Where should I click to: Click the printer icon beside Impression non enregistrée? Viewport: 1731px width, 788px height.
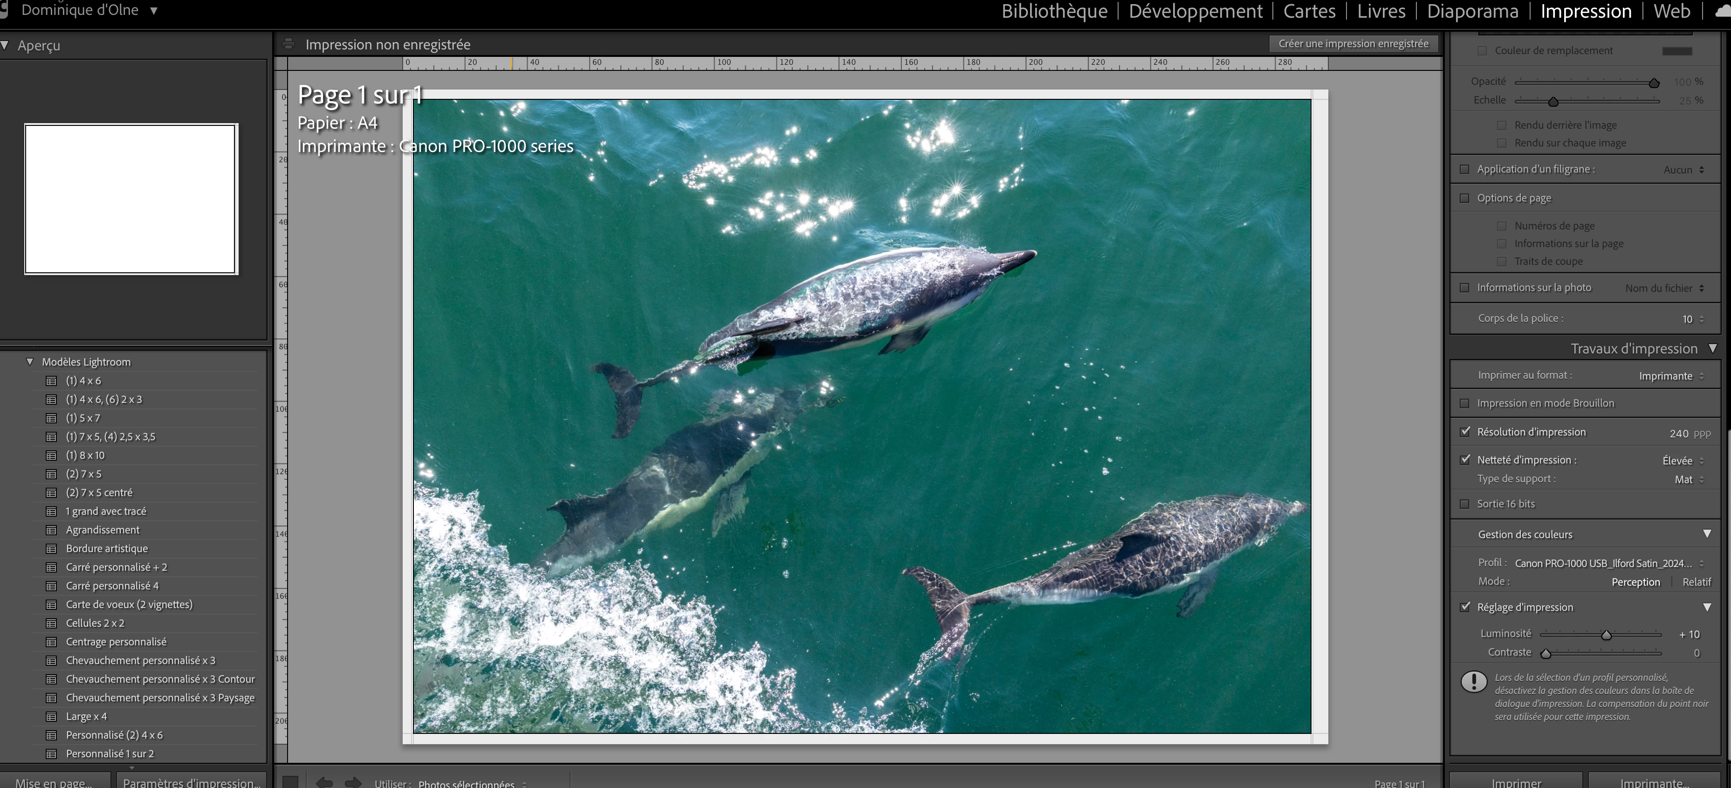289,44
